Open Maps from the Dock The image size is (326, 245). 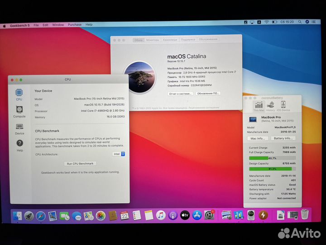point(89,216)
